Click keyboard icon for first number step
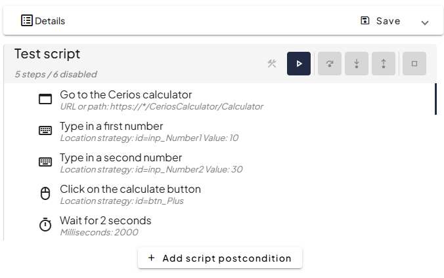The height and width of the screenshot is (278, 444). pyautogui.click(x=45, y=130)
